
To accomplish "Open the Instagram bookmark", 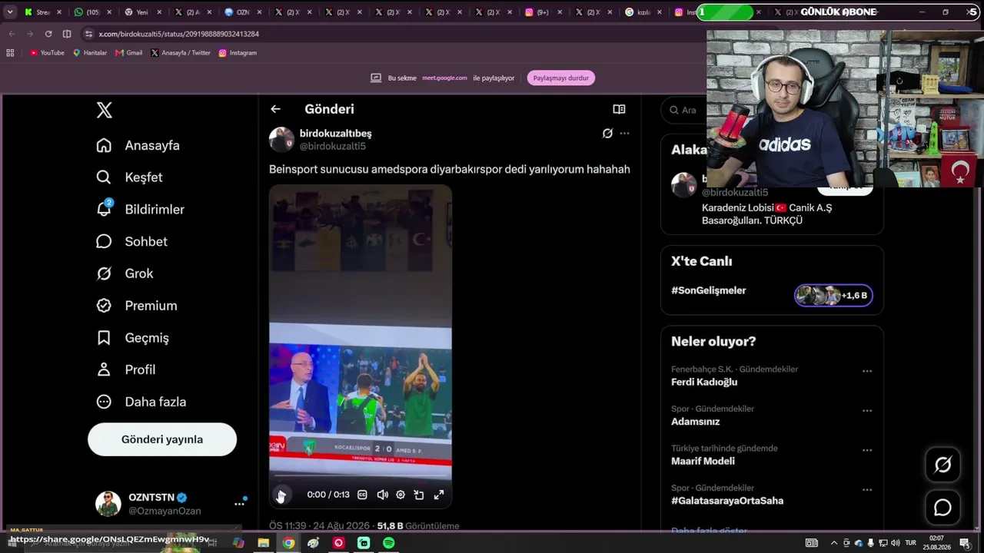I will [238, 53].
